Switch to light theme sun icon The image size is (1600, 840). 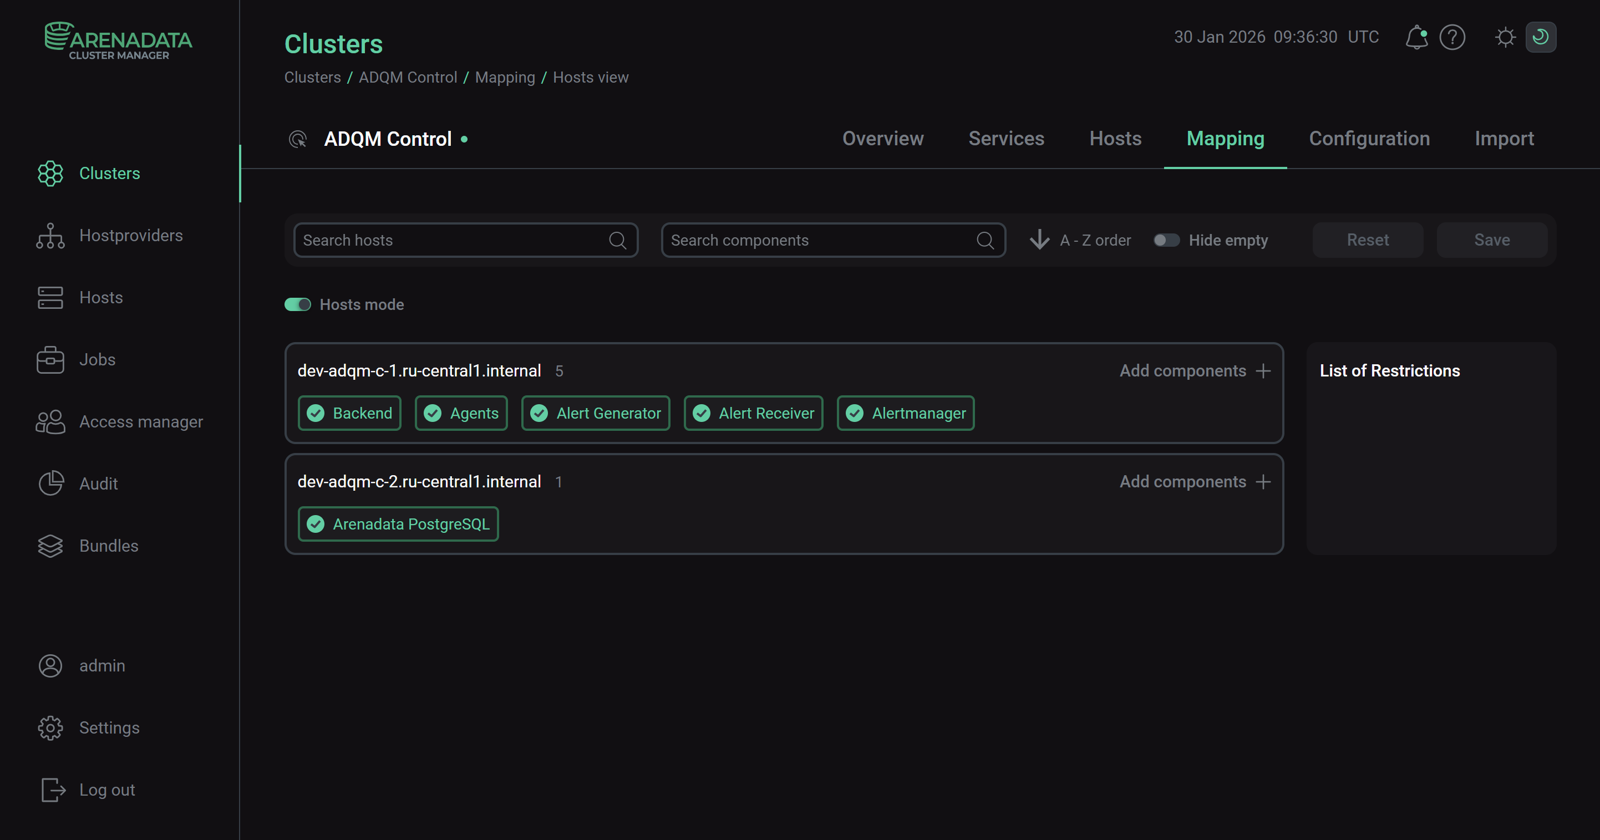click(1505, 37)
